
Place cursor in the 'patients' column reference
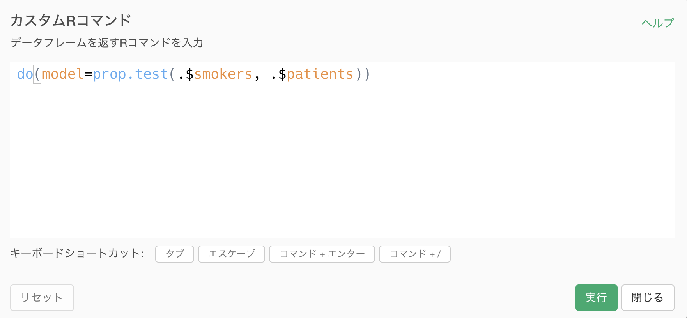[320, 74]
